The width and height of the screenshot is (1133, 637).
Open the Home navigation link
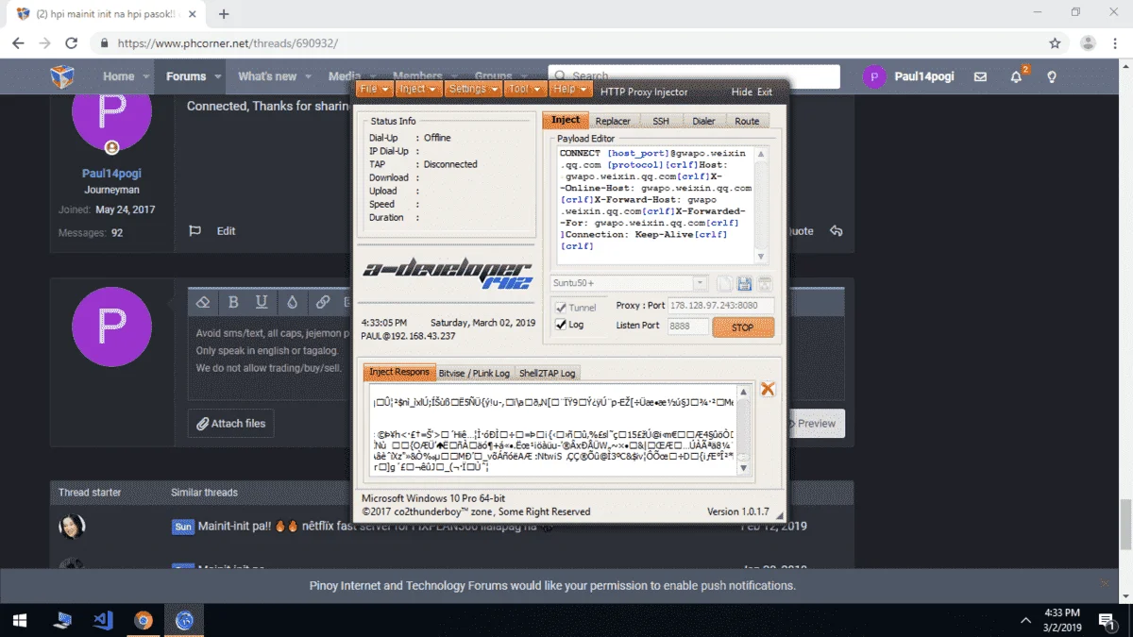pyautogui.click(x=119, y=76)
